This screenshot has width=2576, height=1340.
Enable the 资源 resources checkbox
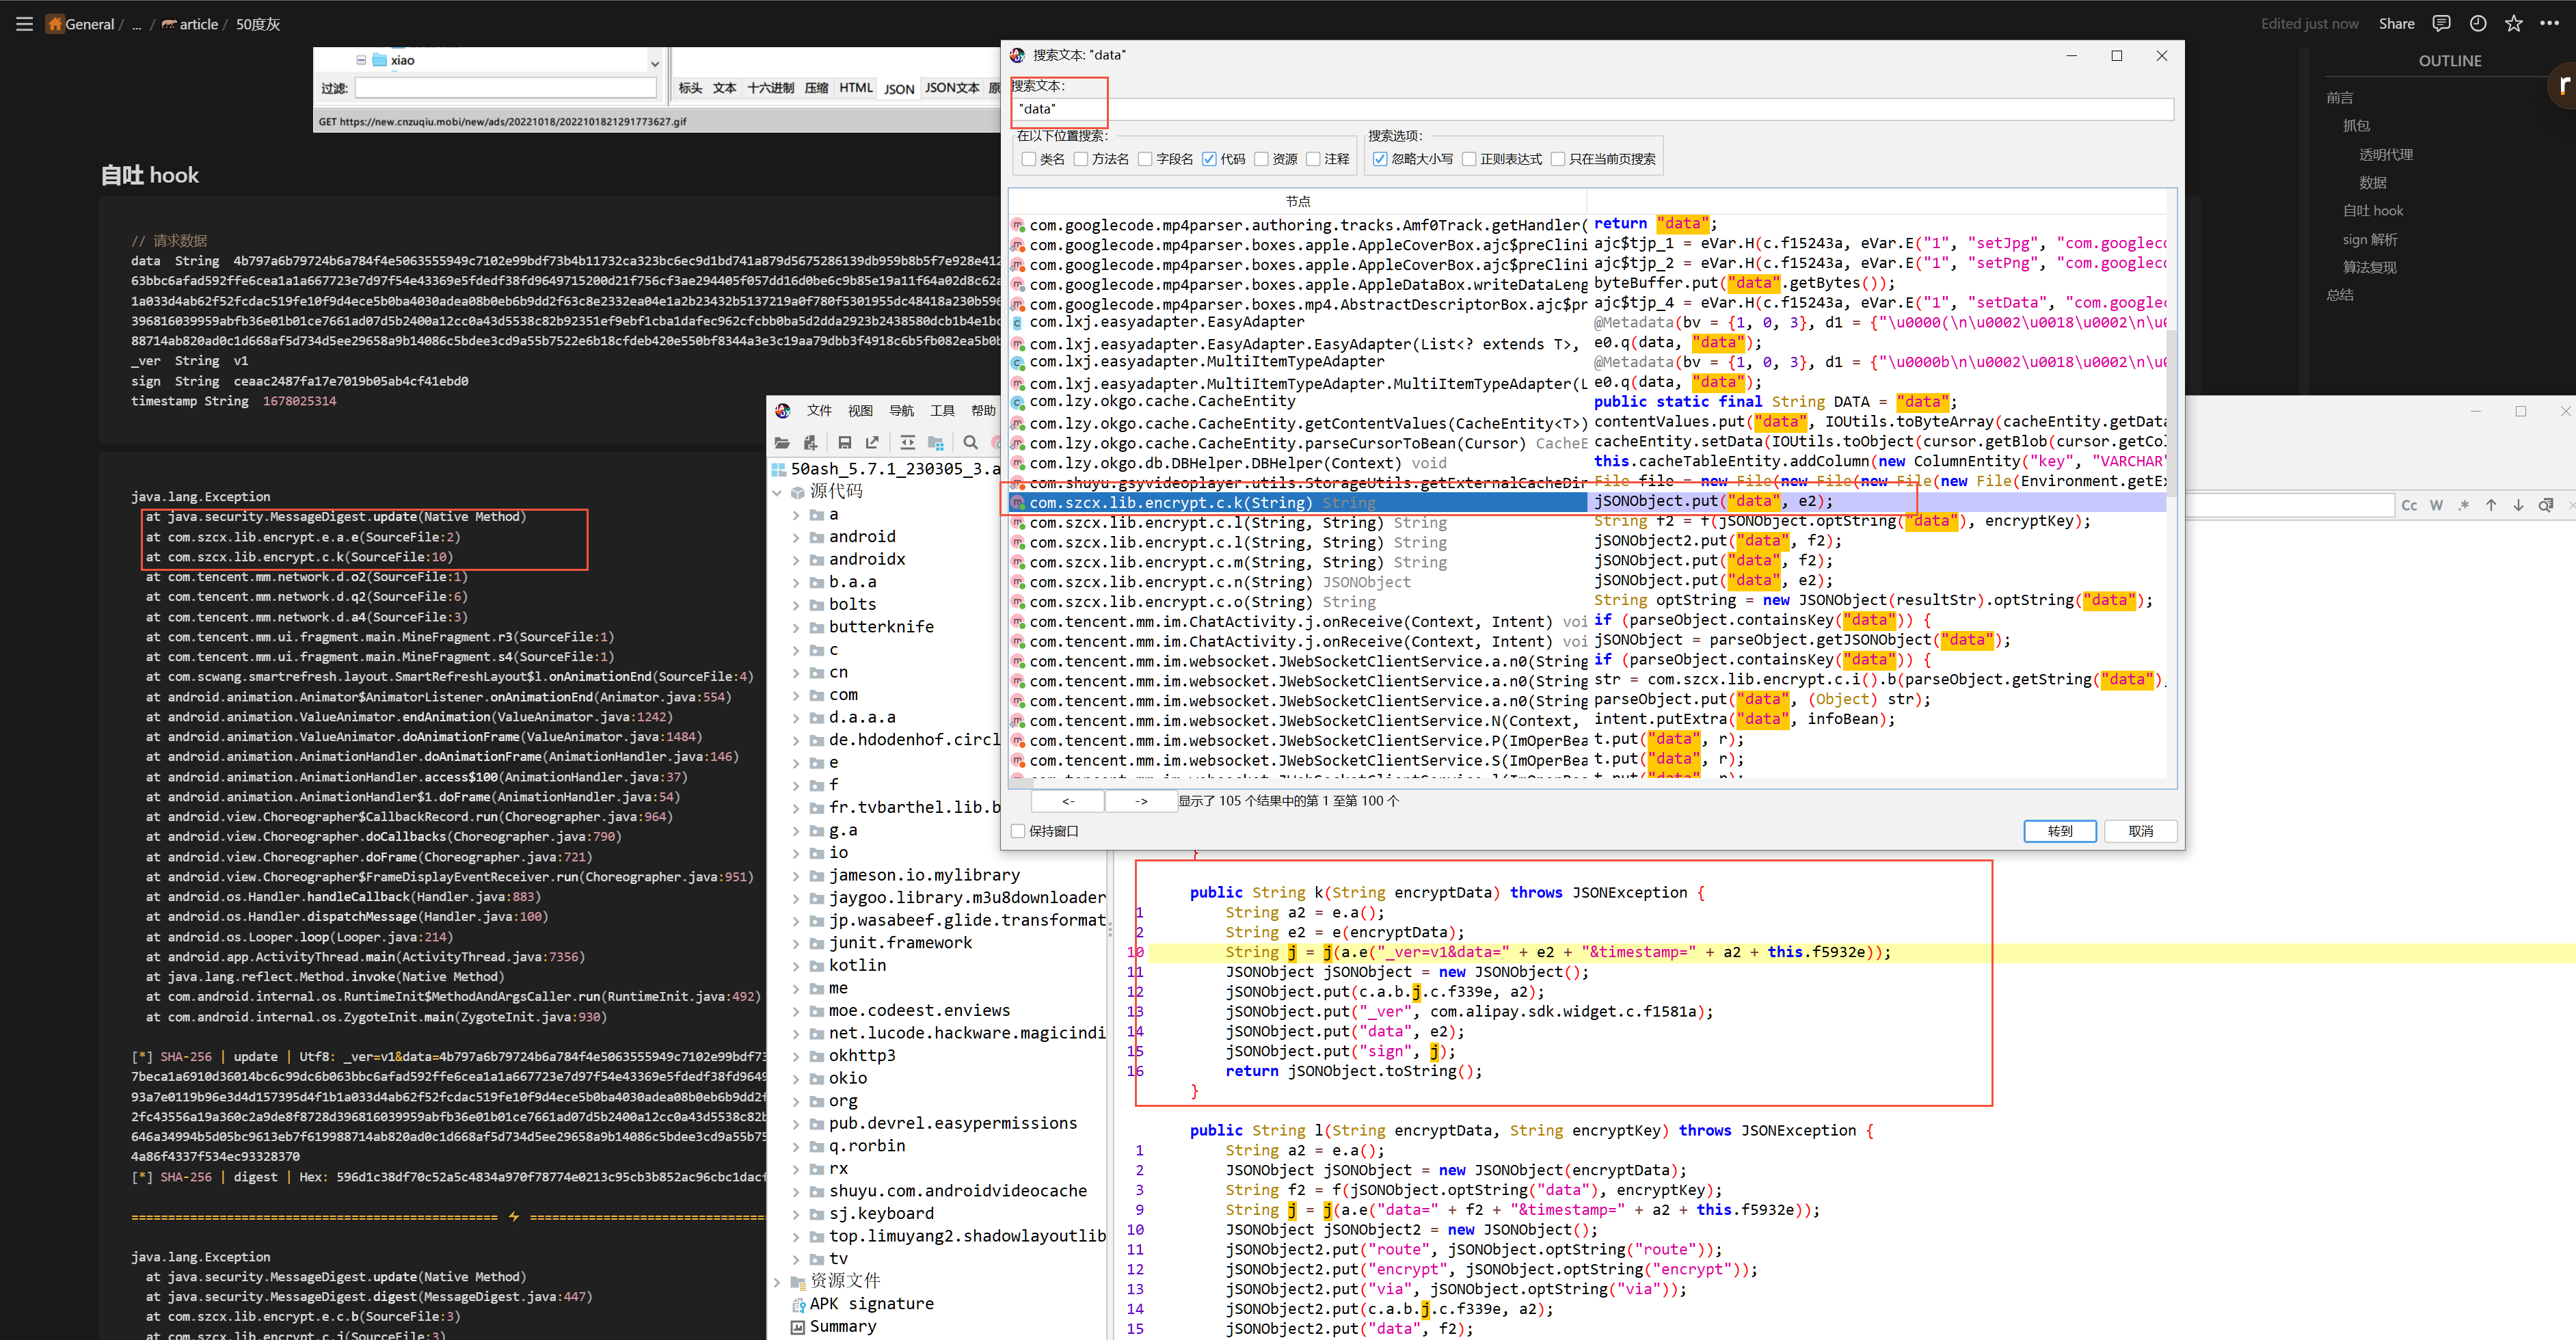pos(1261,159)
